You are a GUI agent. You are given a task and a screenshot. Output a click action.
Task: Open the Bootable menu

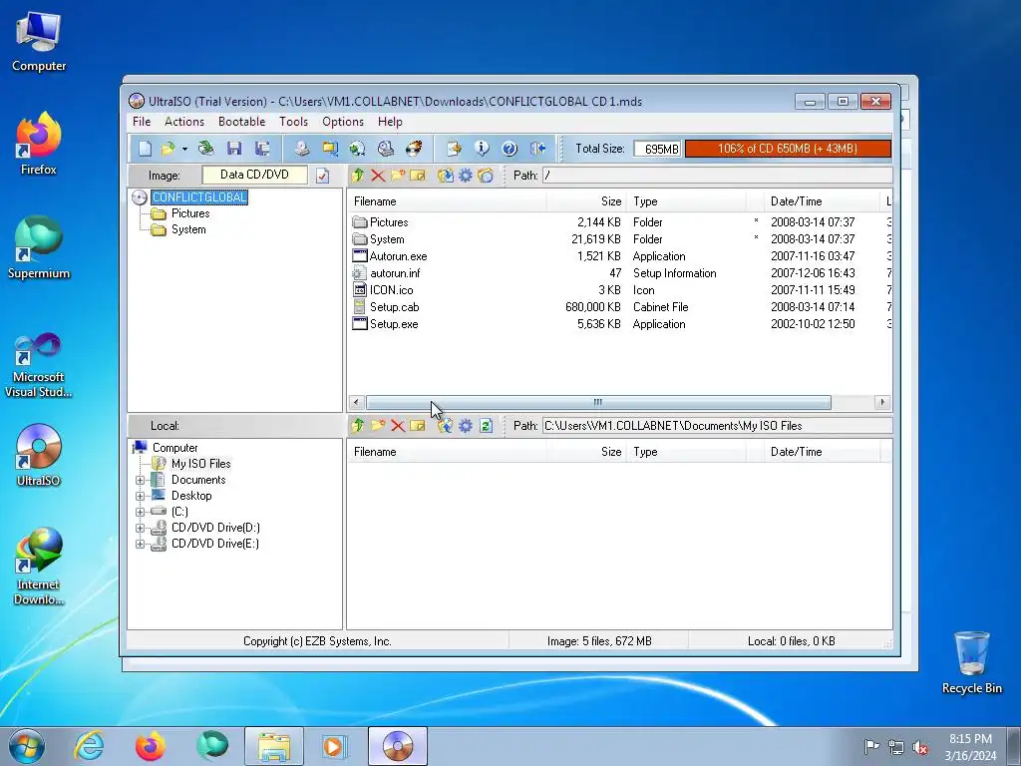241,122
